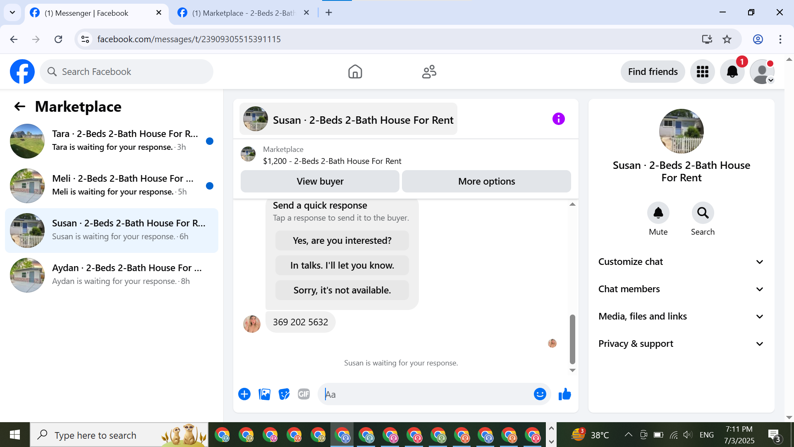Click the chat scrollbar thumb
The width and height of the screenshot is (794, 447).
pos(572,339)
